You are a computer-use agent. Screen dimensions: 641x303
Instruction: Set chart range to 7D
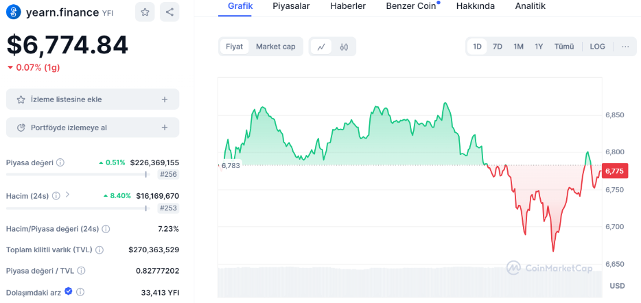(x=498, y=47)
